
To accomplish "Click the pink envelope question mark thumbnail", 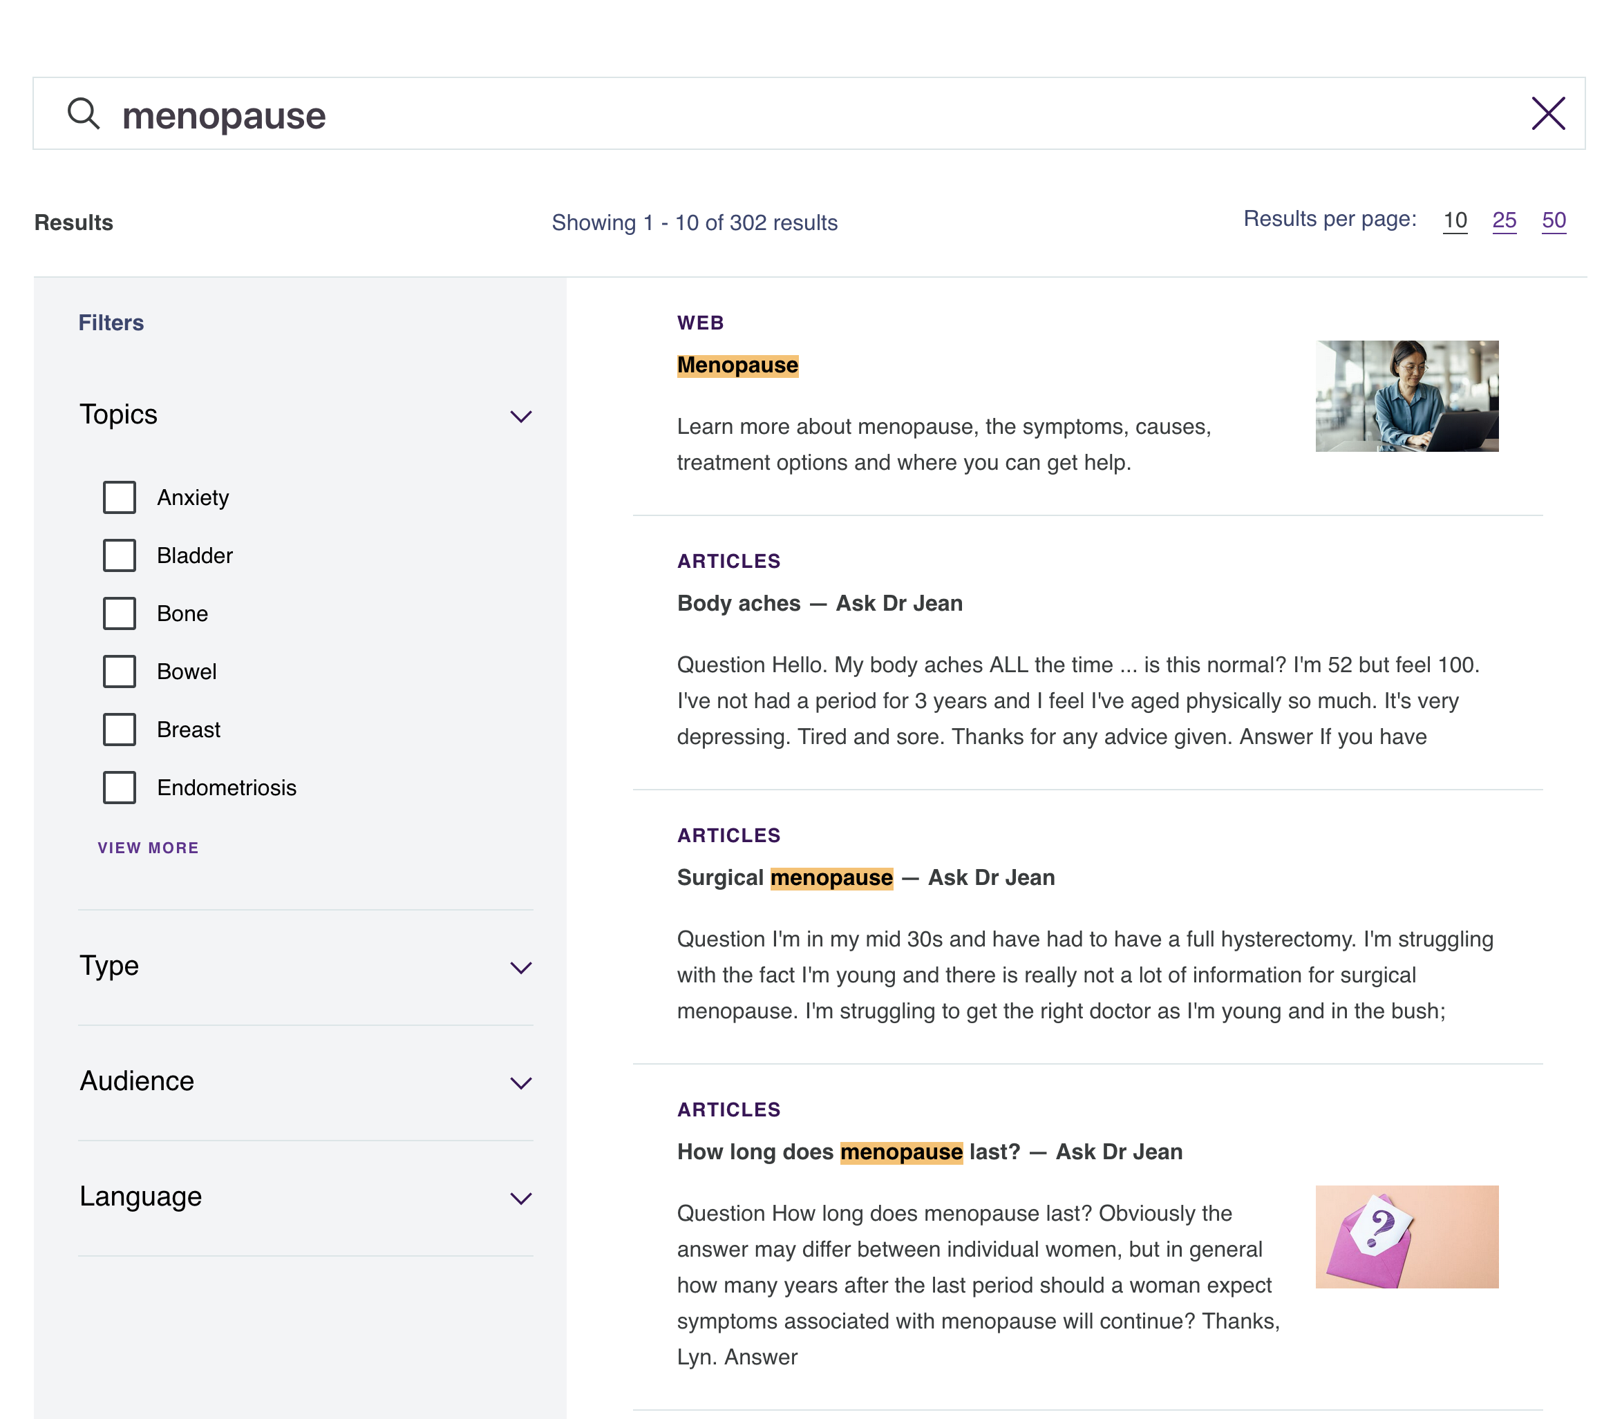I will tap(1406, 1237).
